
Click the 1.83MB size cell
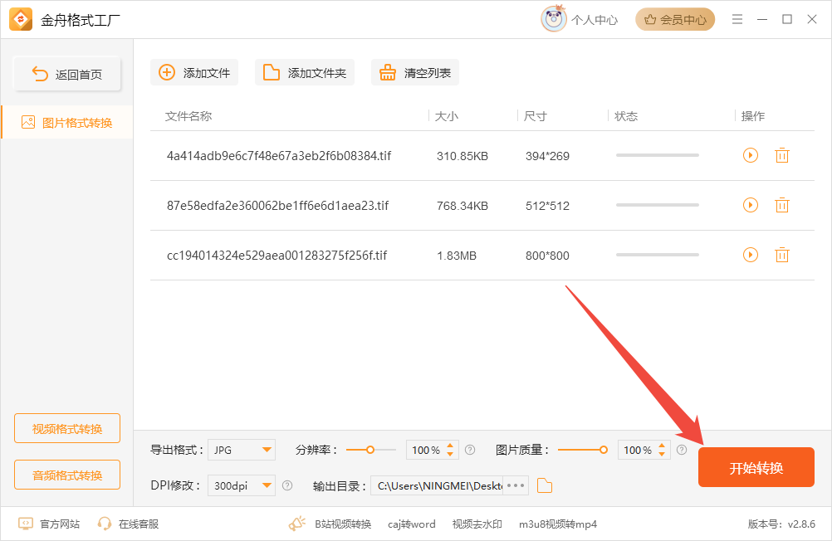pyautogui.click(x=457, y=256)
